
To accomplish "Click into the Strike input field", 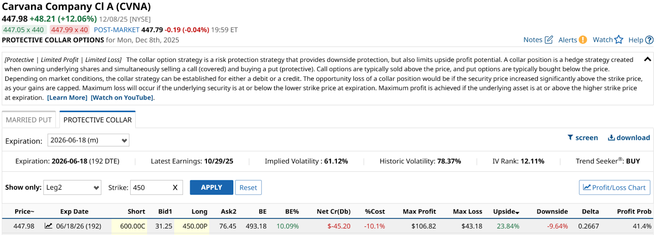I will coord(151,188).
